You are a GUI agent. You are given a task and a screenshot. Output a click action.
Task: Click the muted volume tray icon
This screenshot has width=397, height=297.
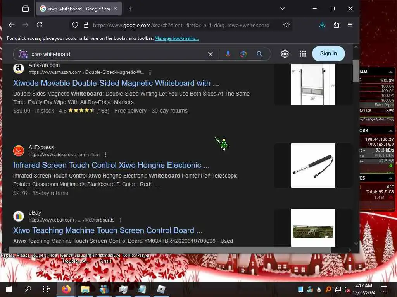click(x=347, y=289)
